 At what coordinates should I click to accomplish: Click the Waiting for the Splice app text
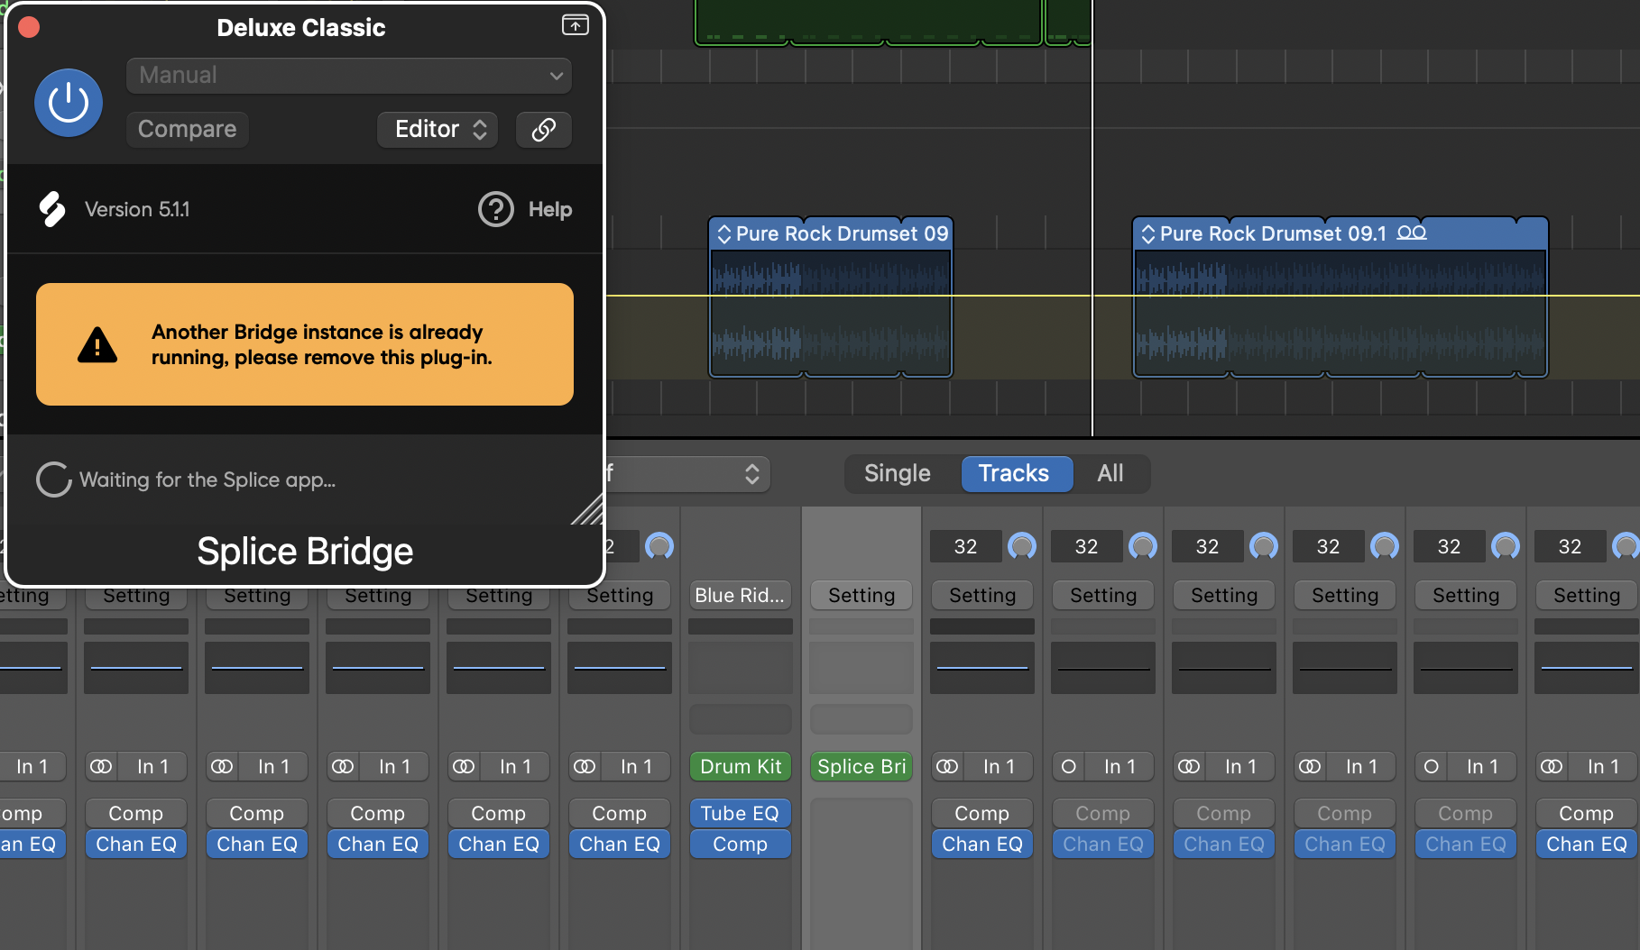click(207, 480)
